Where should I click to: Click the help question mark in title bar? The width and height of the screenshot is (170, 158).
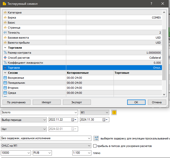tap(151, 4)
